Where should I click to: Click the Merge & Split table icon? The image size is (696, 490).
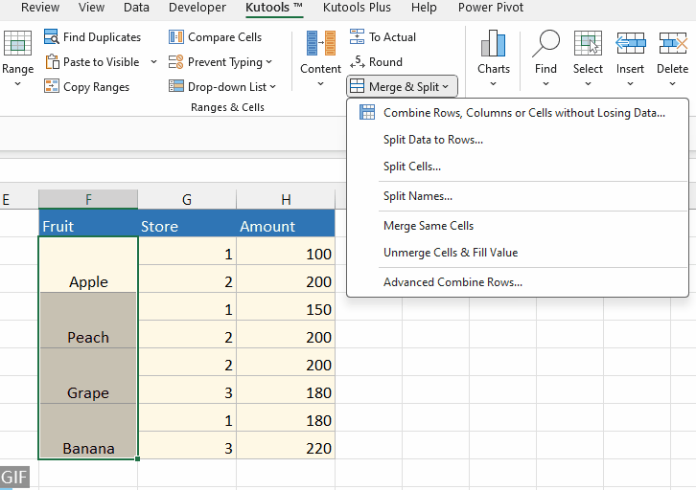pyautogui.click(x=357, y=86)
